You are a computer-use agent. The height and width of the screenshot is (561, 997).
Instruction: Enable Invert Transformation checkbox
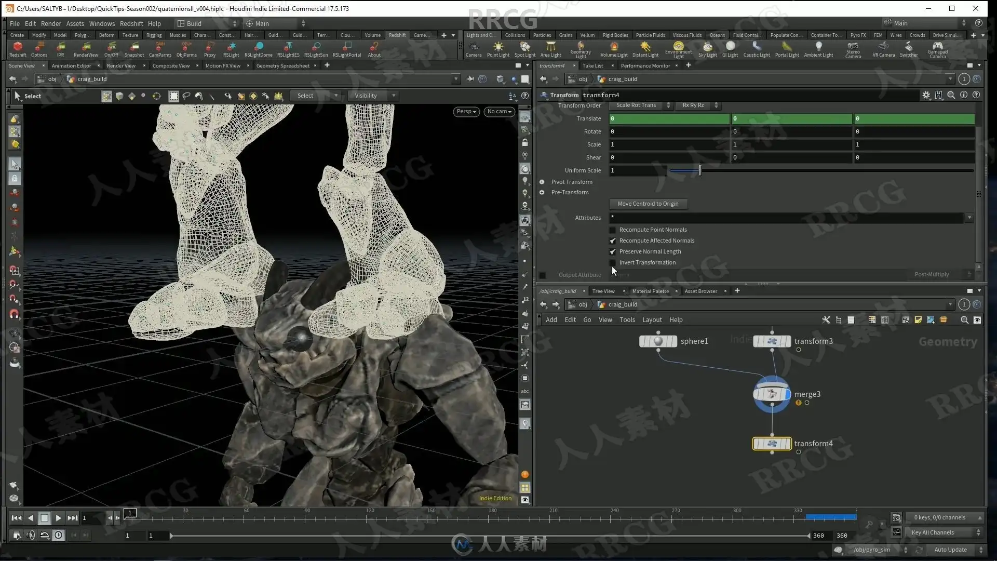pyautogui.click(x=613, y=262)
